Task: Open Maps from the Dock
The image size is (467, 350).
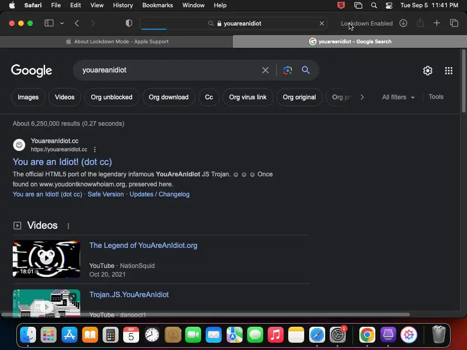Action: [234, 335]
